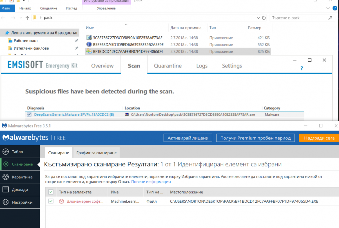339x228 pixels.
Task: Open the recent locations dropdown arrow
Action: point(21,18)
